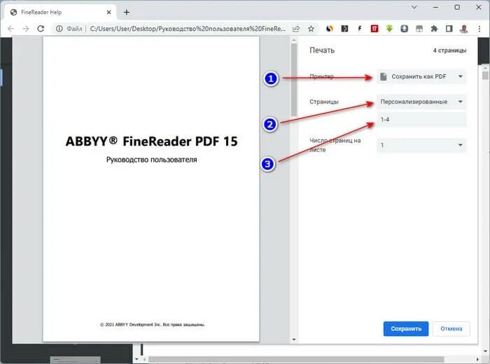Click the 4 страницы count text
Image resolution: width=490 pixels, height=364 pixels.
coord(449,50)
